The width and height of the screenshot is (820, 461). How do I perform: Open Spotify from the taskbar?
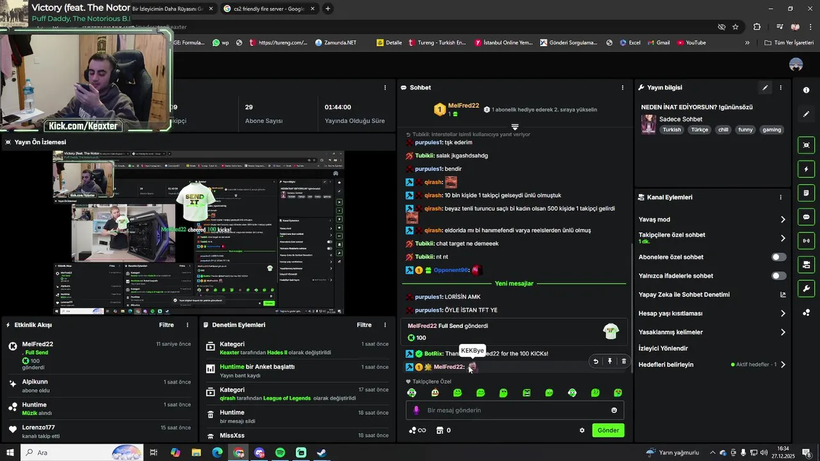pyautogui.click(x=280, y=453)
